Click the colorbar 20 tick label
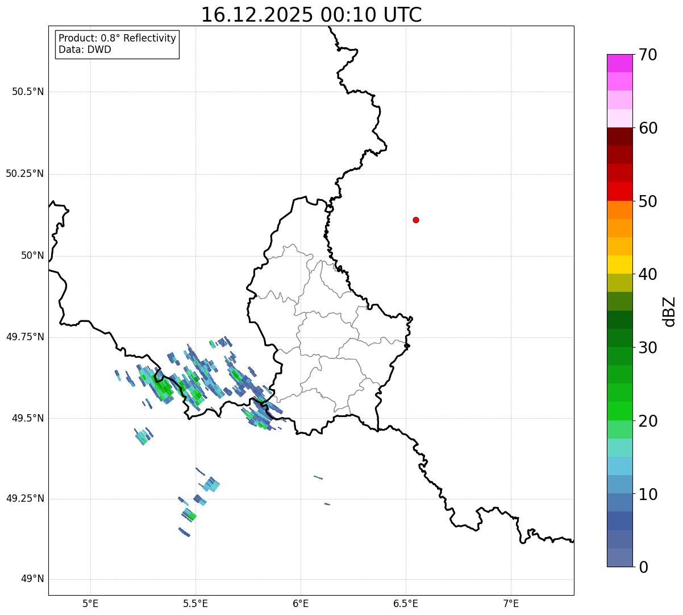 click(x=648, y=421)
